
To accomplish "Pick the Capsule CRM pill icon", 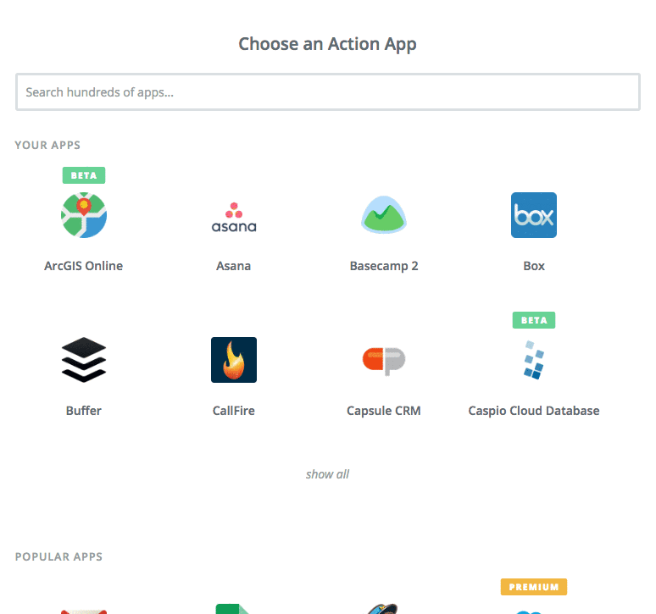I will point(384,361).
